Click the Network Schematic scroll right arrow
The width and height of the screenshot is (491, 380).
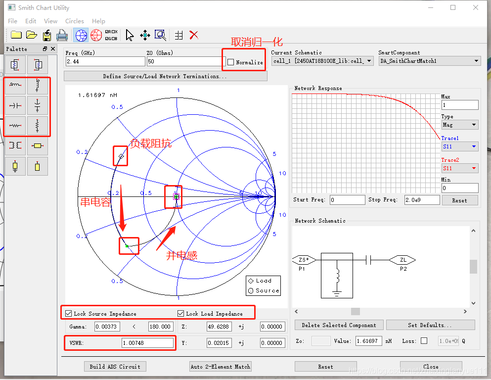[465, 311]
